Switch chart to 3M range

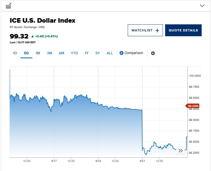[49, 53]
